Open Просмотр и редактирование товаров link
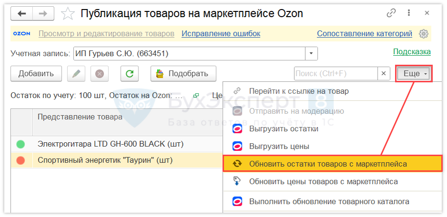 [106, 34]
